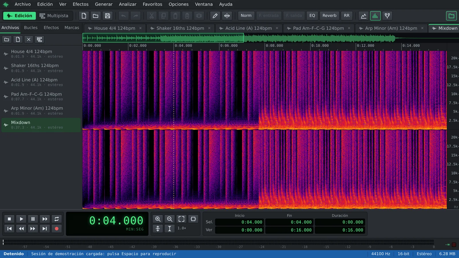Toggle loop playback

57,219
